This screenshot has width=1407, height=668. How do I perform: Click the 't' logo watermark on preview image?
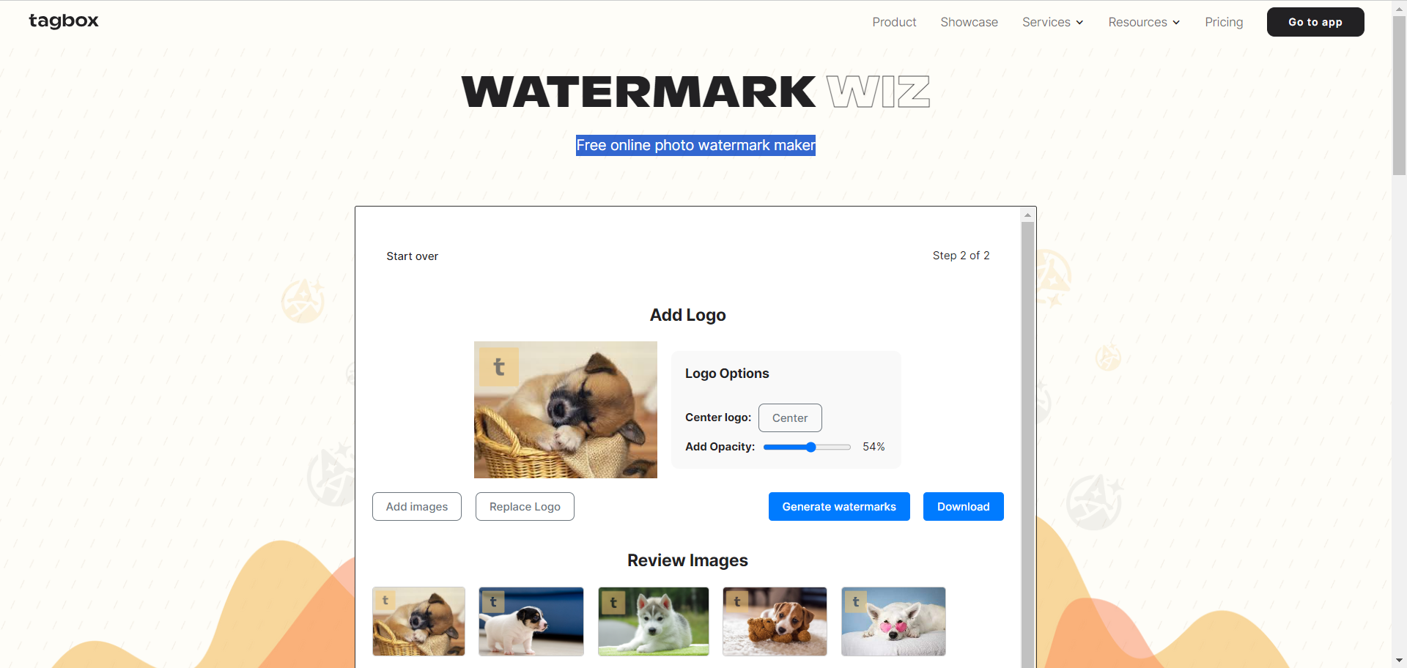(499, 367)
